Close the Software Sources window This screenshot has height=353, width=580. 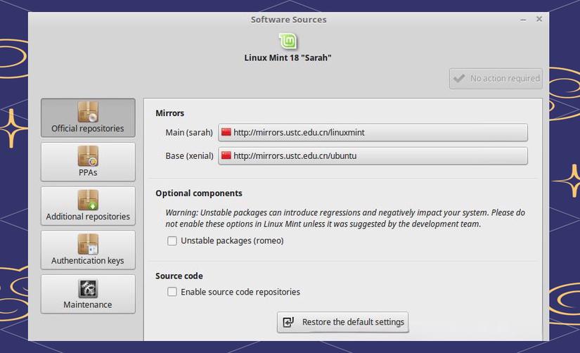[x=539, y=19]
